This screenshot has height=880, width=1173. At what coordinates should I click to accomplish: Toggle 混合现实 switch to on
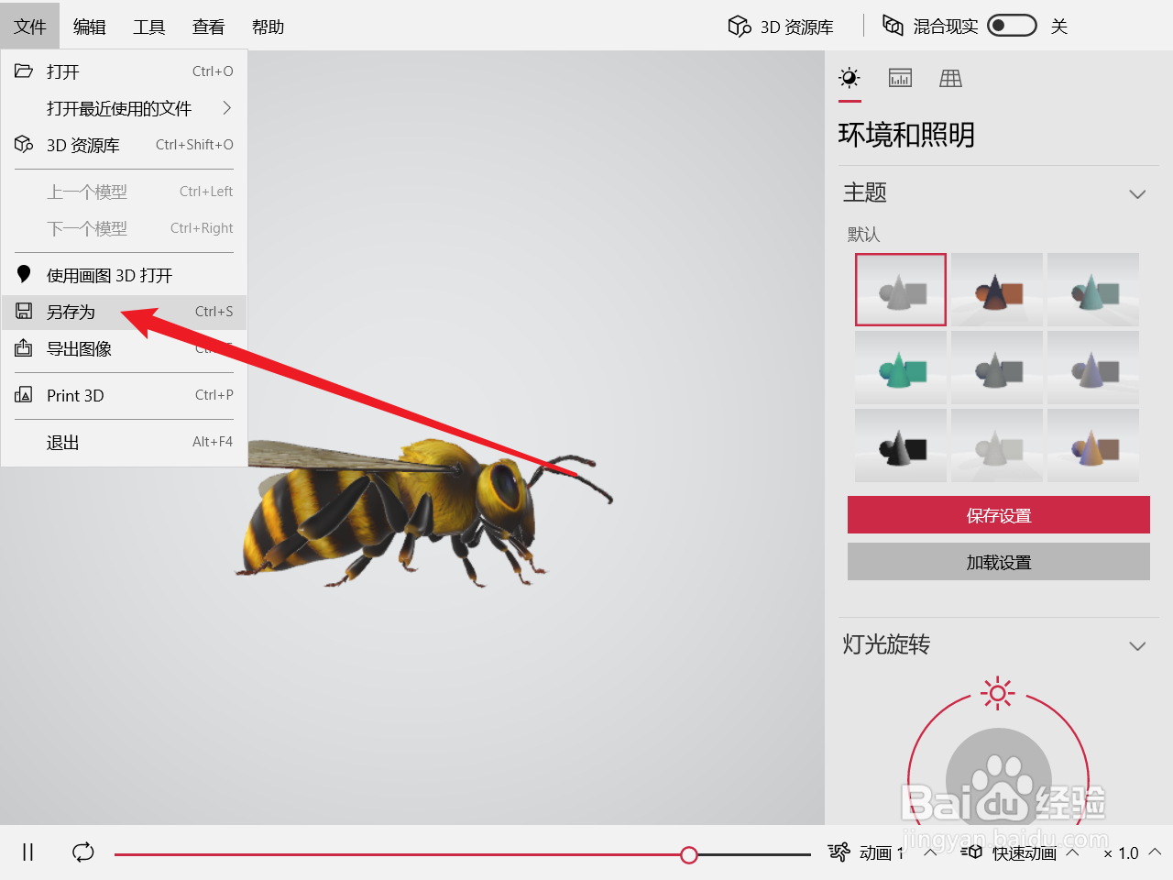(1012, 26)
